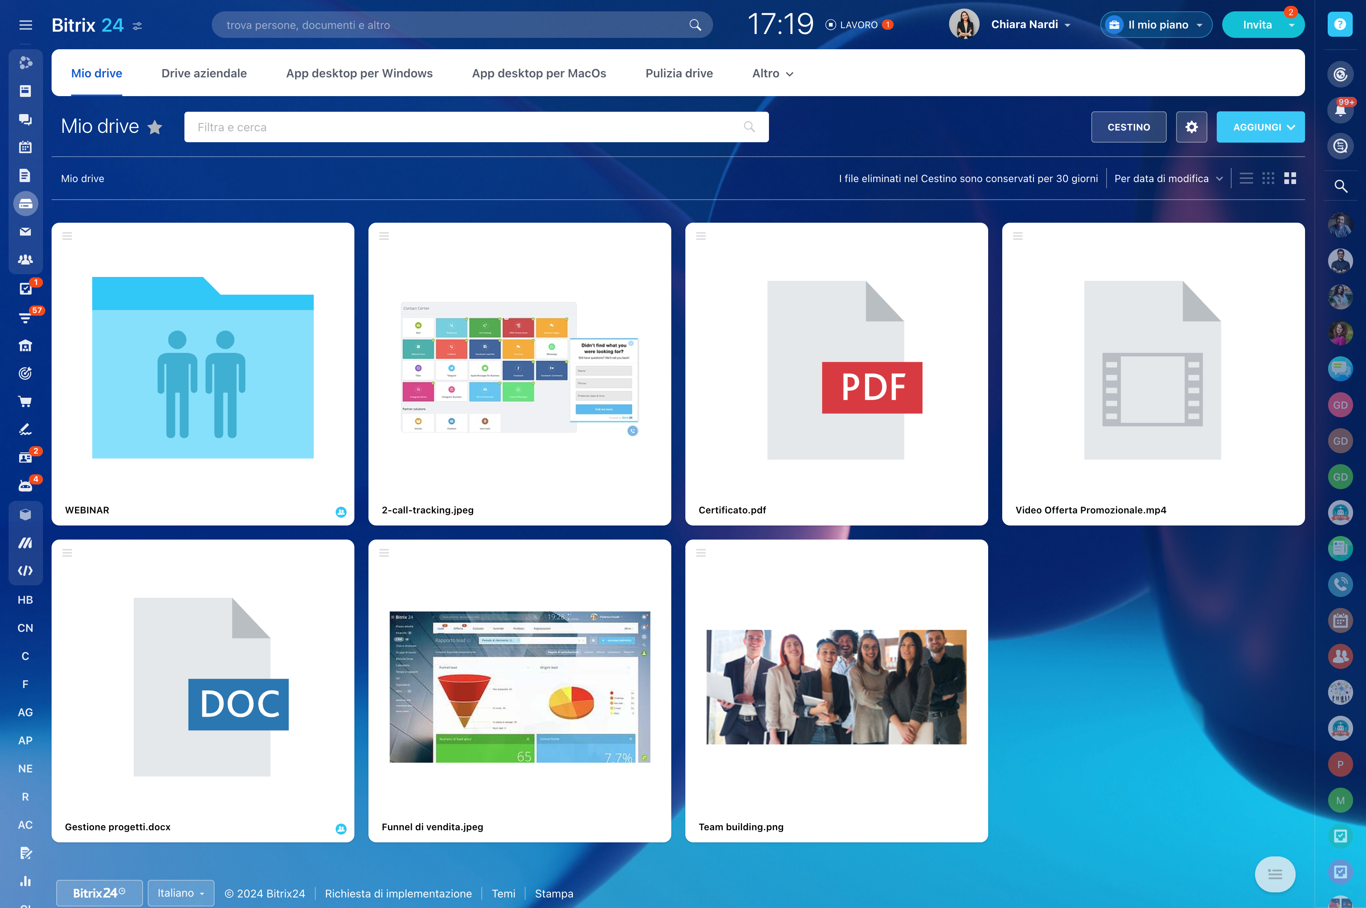Open the calendar icon in left sidebar
The image size is (1366, 908).
25,147
